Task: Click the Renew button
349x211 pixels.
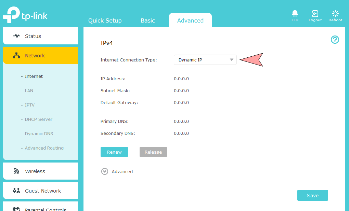Action: coord(114,152)
